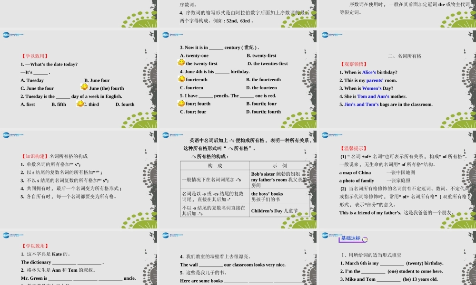The width and height of the screenshot is (476, 285).
Task: Click the blank after "The wall"
Action: tap(211, 265)
